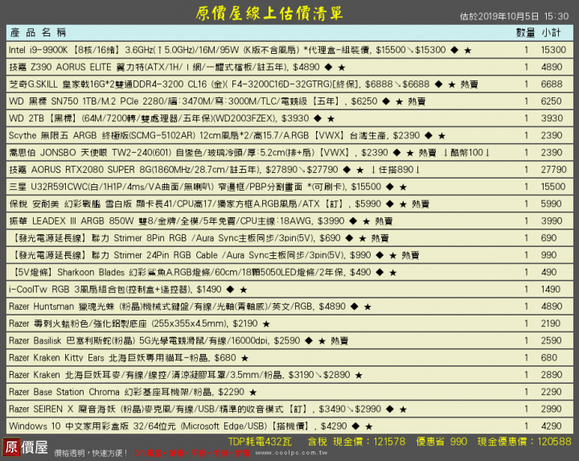
Task: Click the 現金優惠價:120588 total
Action: tap(524, 442)
